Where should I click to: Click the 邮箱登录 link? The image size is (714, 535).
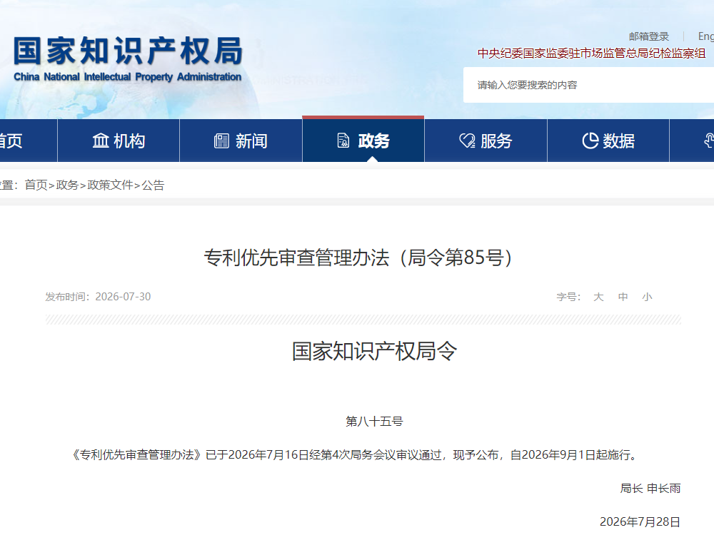click(x=649, y=36)
